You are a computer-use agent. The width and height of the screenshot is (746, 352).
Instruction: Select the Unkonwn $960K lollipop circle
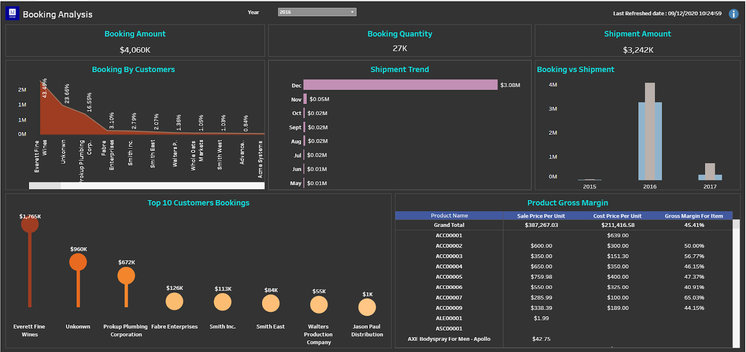[78, 262]
